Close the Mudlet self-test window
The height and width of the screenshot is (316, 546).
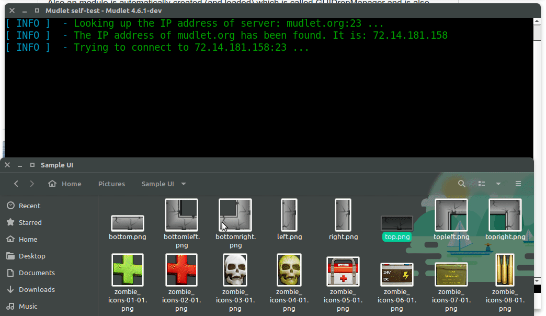(12, 10)
